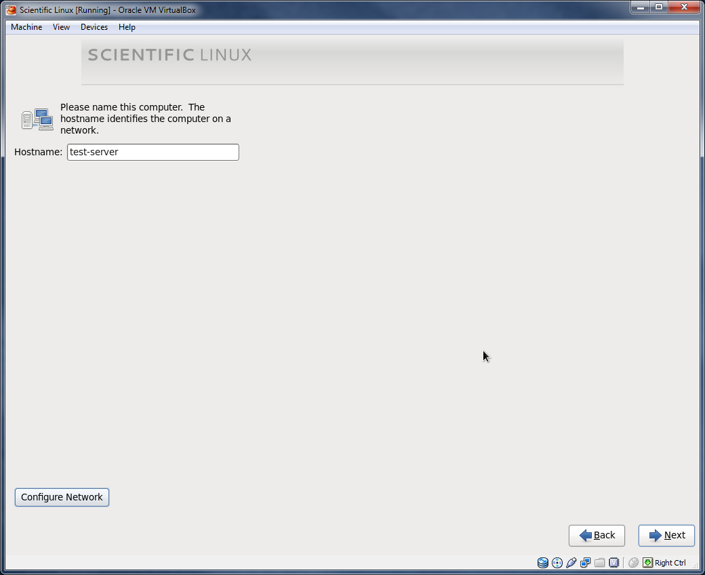
Task: Click the USB devices status icon
Action: pyautogui.click(x=571, y=562)
